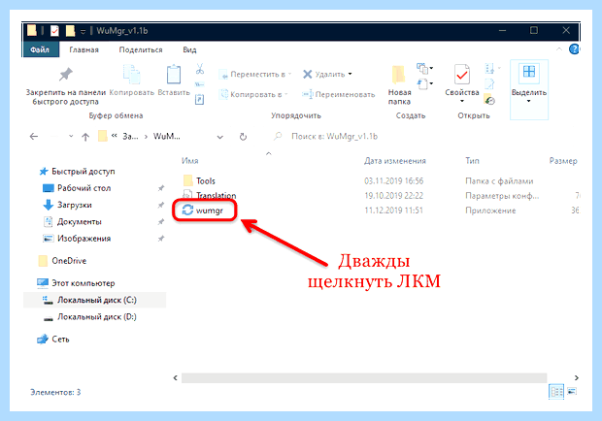The height and width of the screenshot is (421, 602).
Task: Click the pin to Quick Access icon
Action: (66, 74)
